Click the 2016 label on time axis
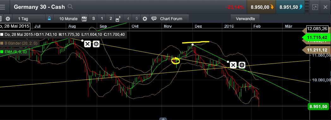This screenshot has height=120, width=331. (x=229, y=26)
